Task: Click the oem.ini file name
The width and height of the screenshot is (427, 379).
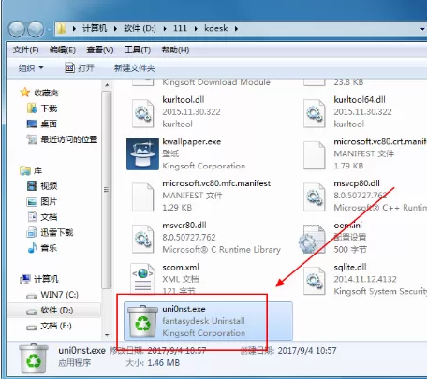Action: click(x=348, y=226)
